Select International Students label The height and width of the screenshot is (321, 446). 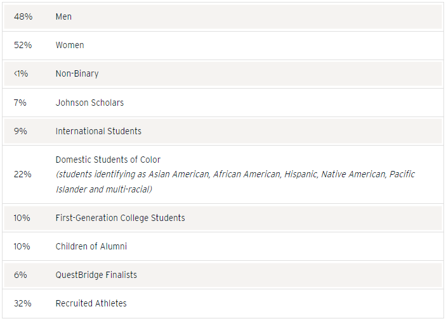98,131
